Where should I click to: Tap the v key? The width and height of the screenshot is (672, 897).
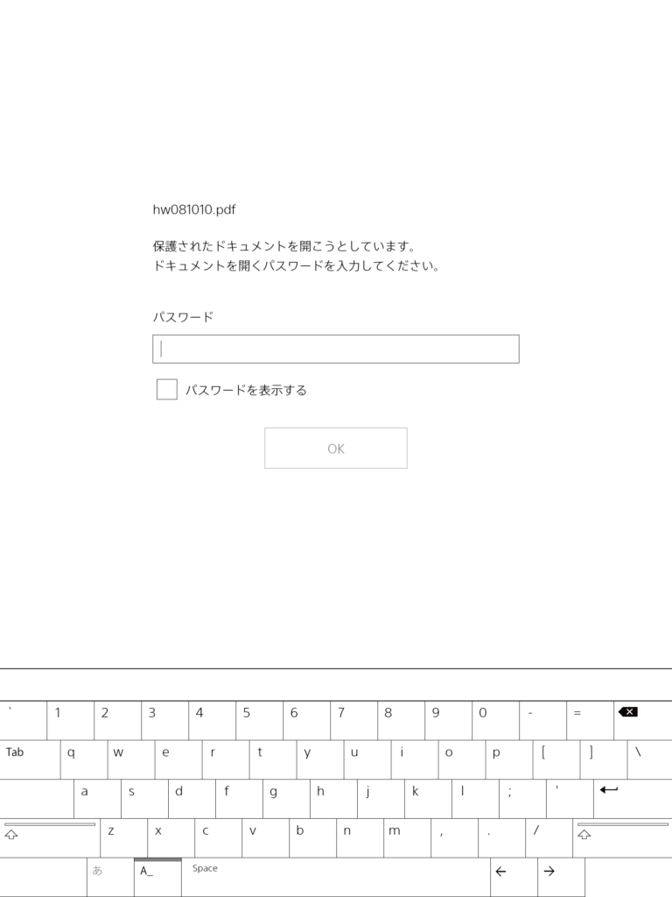(266, 838)
